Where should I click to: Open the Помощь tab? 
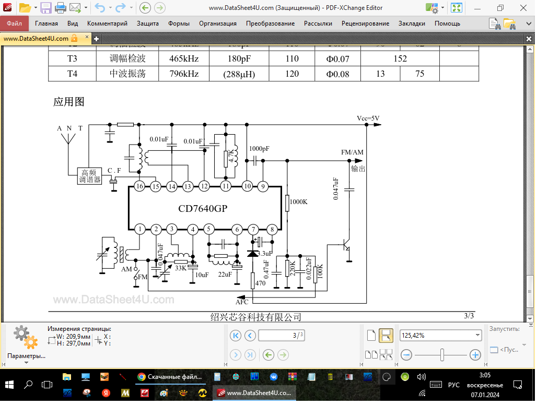click(447, 23)
